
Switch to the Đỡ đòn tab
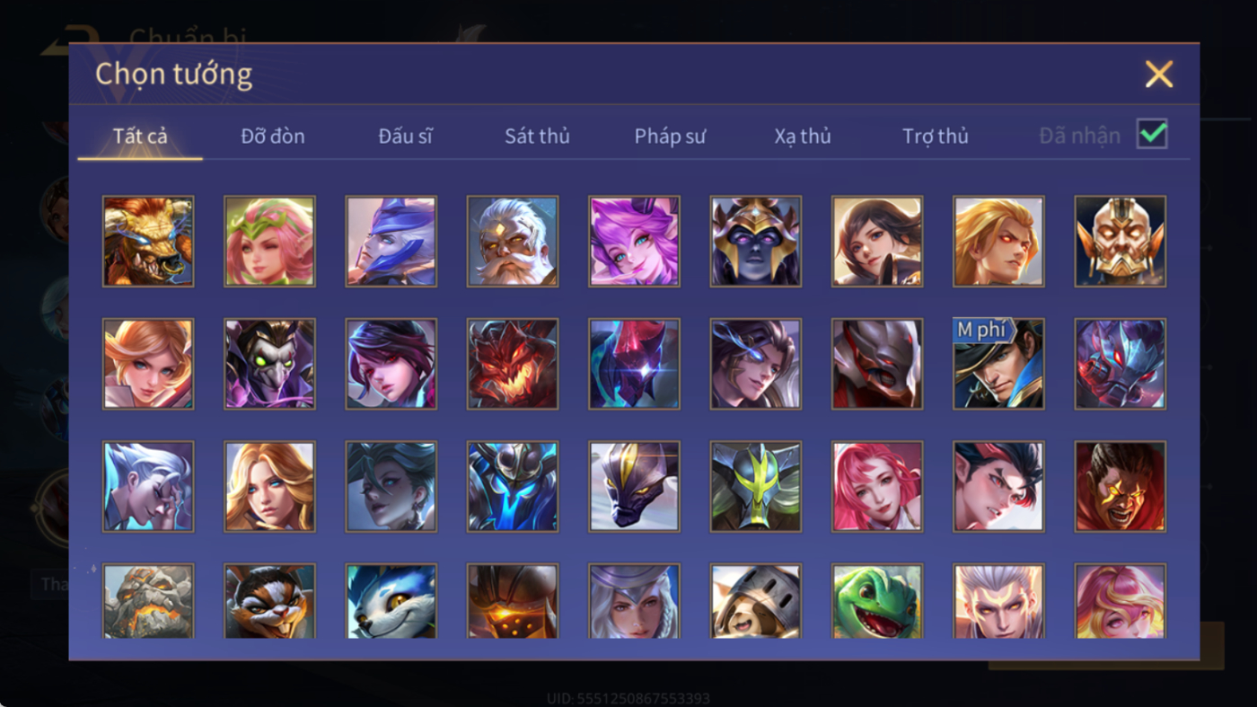pos(273,136)
